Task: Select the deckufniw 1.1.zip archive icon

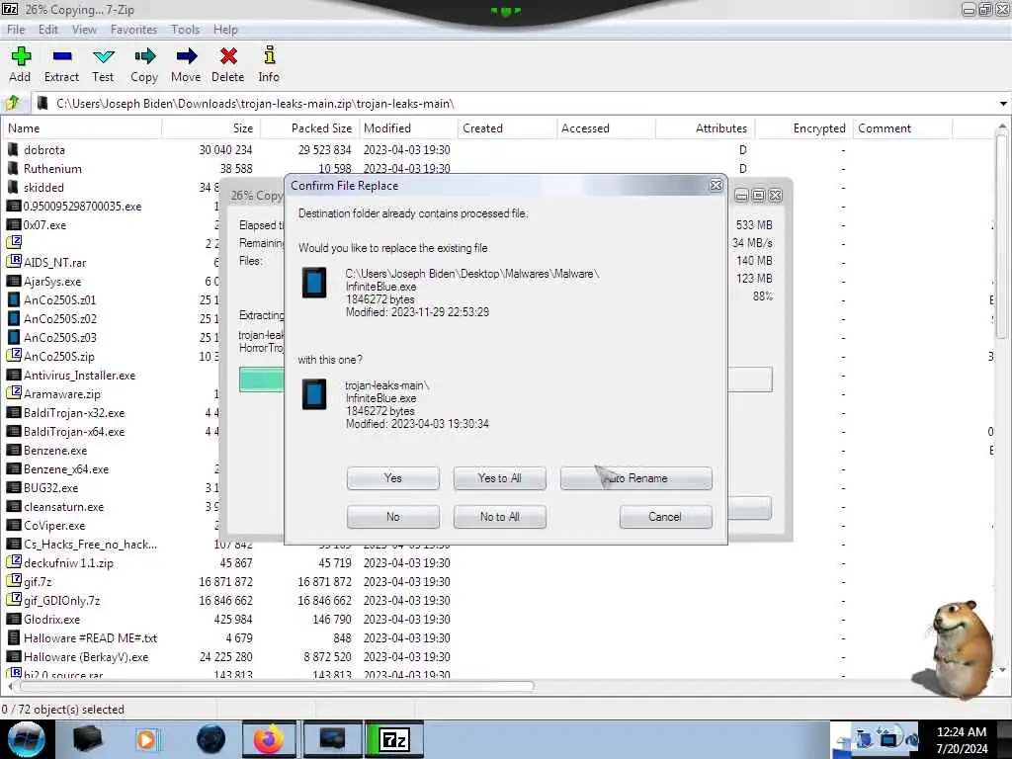Action: click(x=14, y=562)
